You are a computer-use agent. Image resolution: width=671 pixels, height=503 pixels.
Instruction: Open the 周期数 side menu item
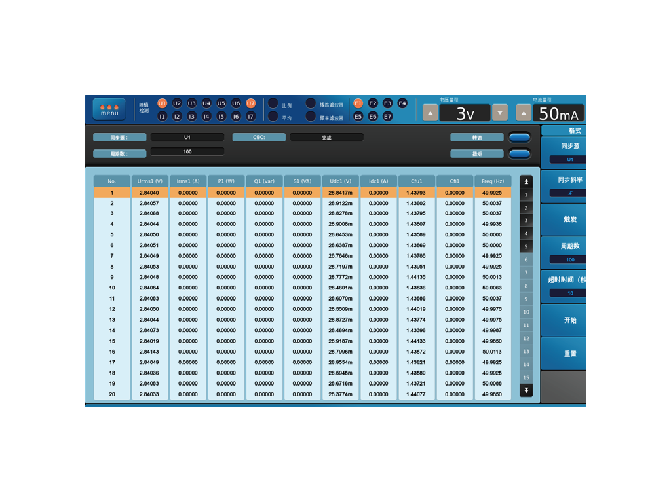coord(564,253)
